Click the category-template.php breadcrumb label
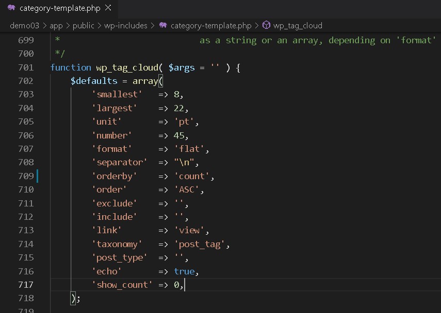The width and height of the screenshot is (441, 313). [210, 25]
